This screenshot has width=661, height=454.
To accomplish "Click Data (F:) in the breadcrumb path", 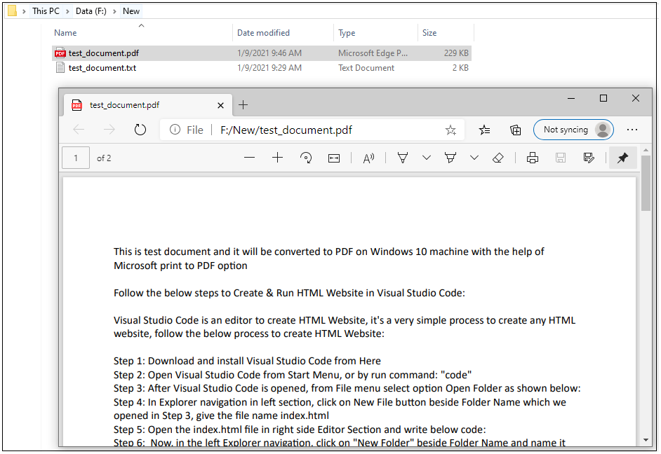I will [91, 11].
